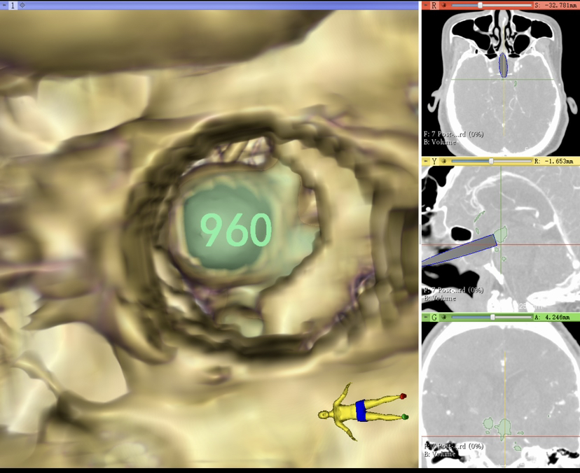The width and height of the screenshot is (580, 473).
Task: Toggle the red slice link icon
Action: 443,5
